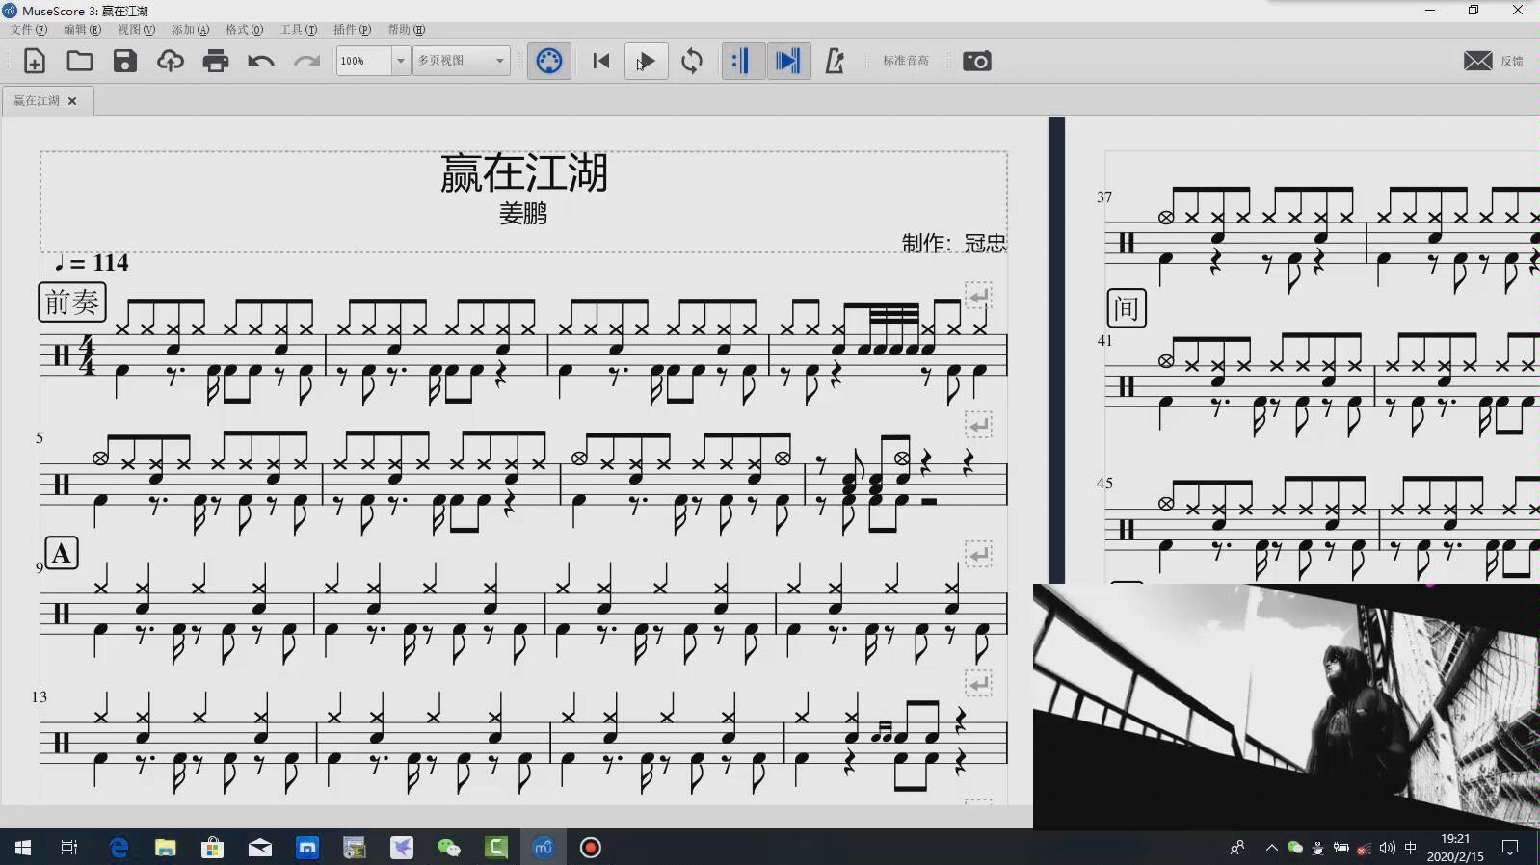Rewind playback to the start
The width and height of the screenshot is (1540, 865).
click(x=601, y=61)
